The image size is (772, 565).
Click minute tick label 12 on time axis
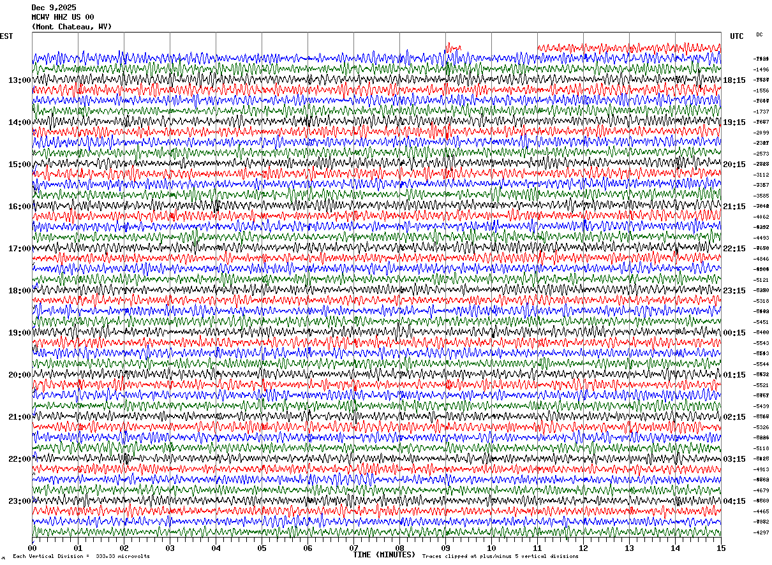point(584,548)
